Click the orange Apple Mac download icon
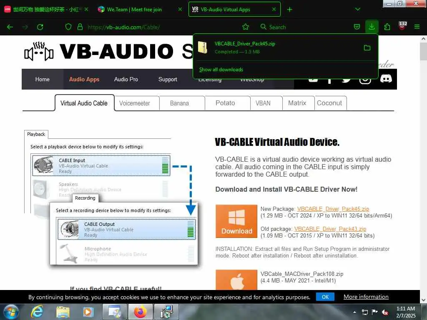 point(236,280)
